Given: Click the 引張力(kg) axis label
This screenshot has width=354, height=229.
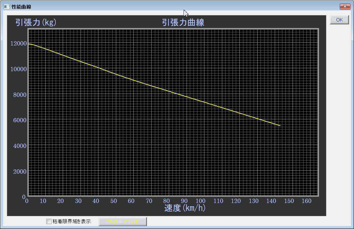Looking at the screenshot, I should (x=36, y=22).
